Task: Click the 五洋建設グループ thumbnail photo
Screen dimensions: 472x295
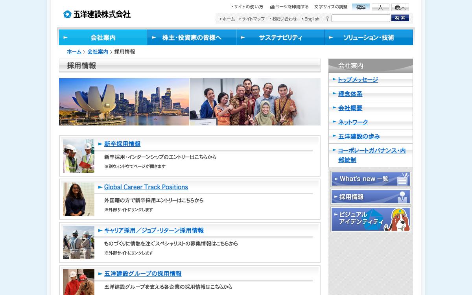Action: point(79,282)
